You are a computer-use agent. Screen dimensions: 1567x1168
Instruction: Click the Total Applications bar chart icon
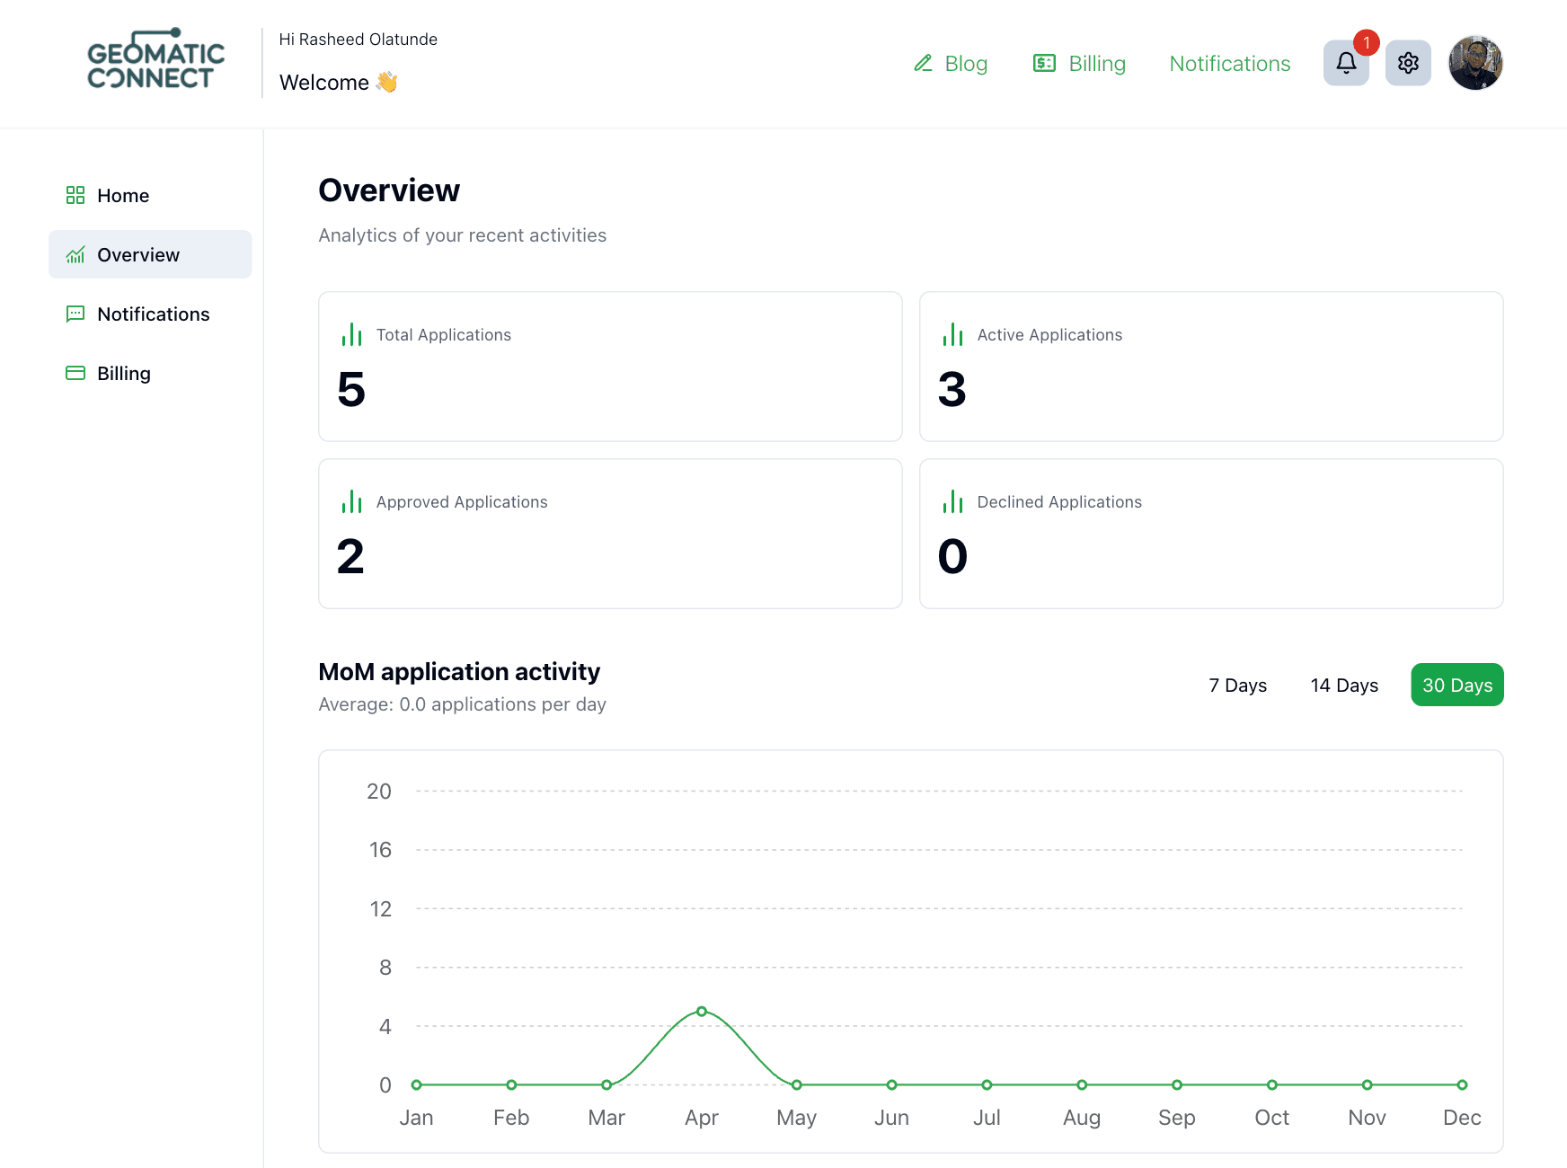[x=351, y=335]
